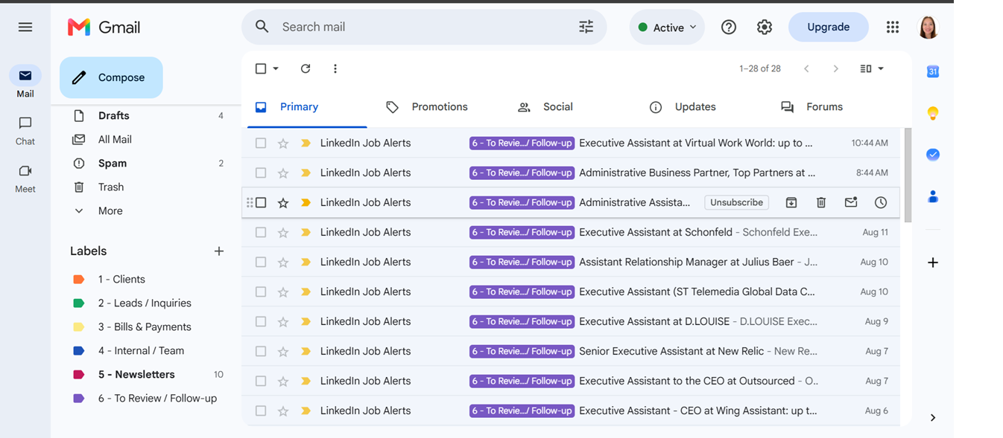This screenshot has height=438, width=1003.
Task: Toggle importance marker on Julius Baer email
Action: coord(306,262)
